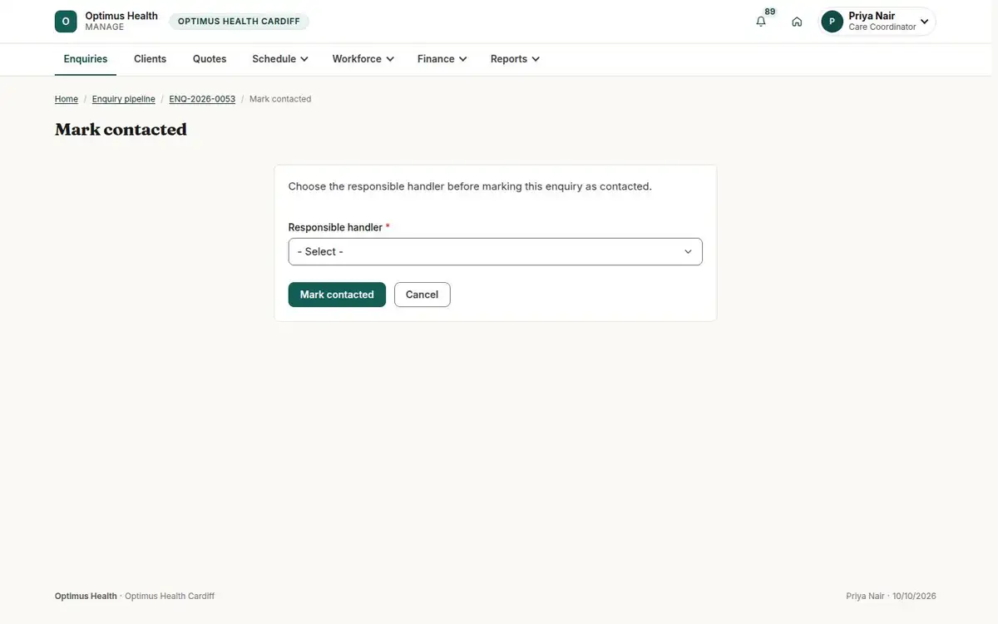The height and width of the screenshot is (624, 998).
Task: Open the Finance dropdown menu
Action: [442, 59]
